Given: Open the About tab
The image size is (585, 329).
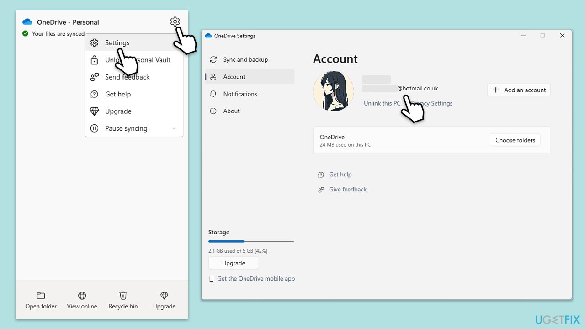Looking at the screenshot, I should coord(250,111).
